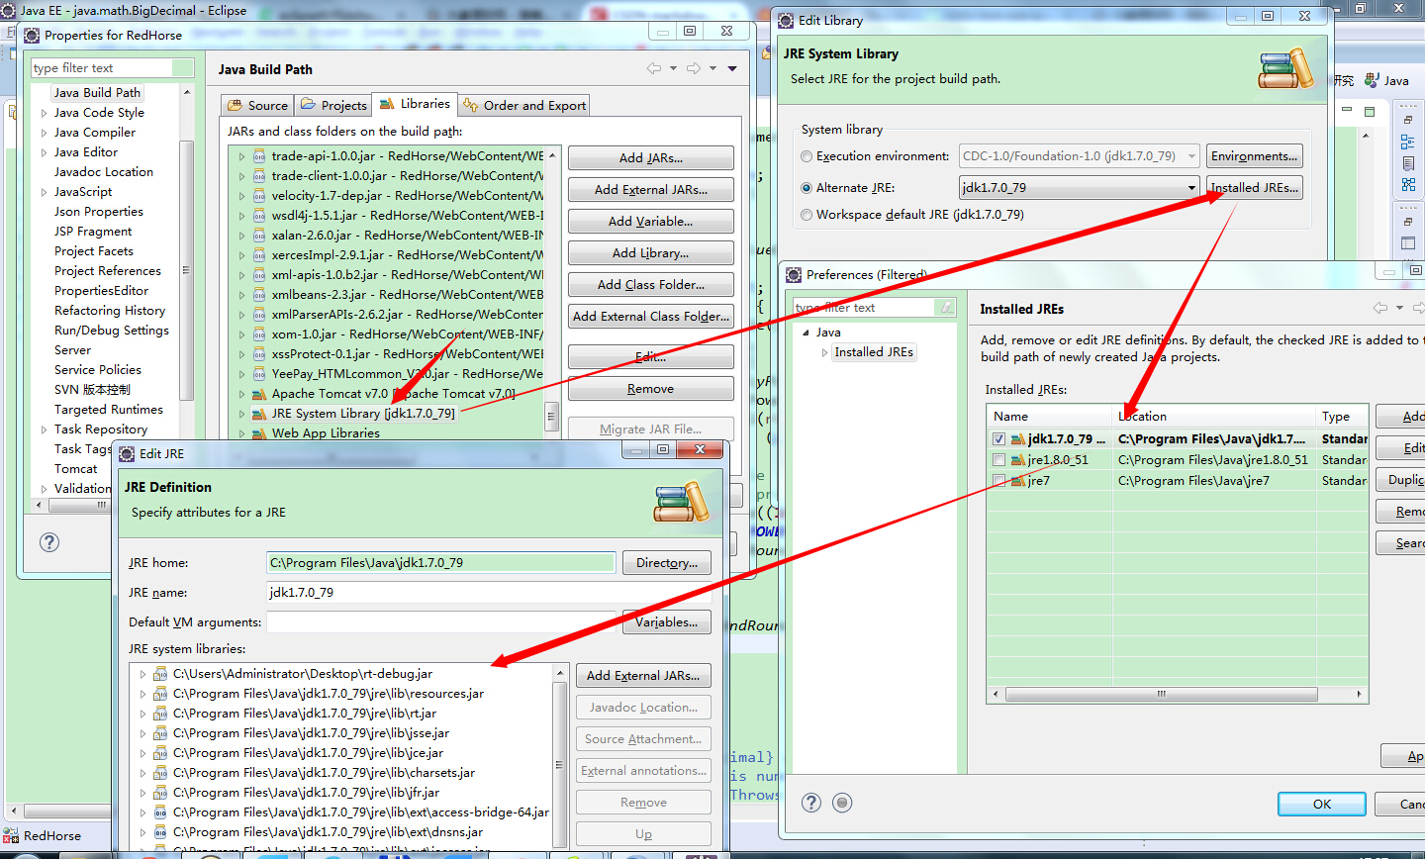Click the Add Library... button
Screen dimensions: 1425x859
coord(650,253)
